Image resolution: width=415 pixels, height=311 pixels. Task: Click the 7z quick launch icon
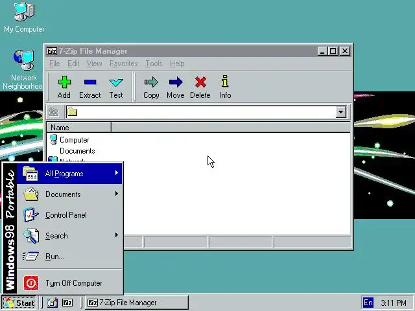67,303
